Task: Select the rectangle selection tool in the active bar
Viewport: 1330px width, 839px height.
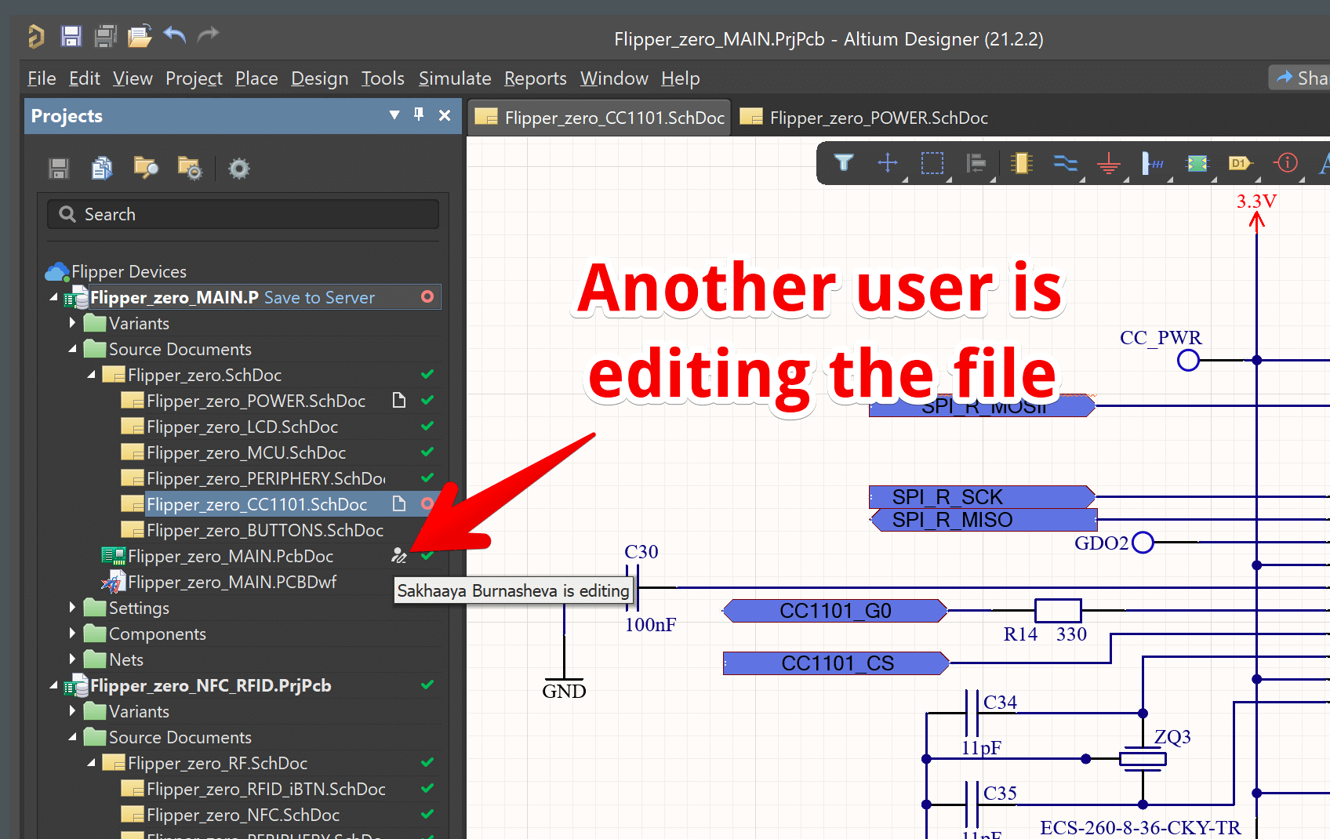Action: point(932,163)
